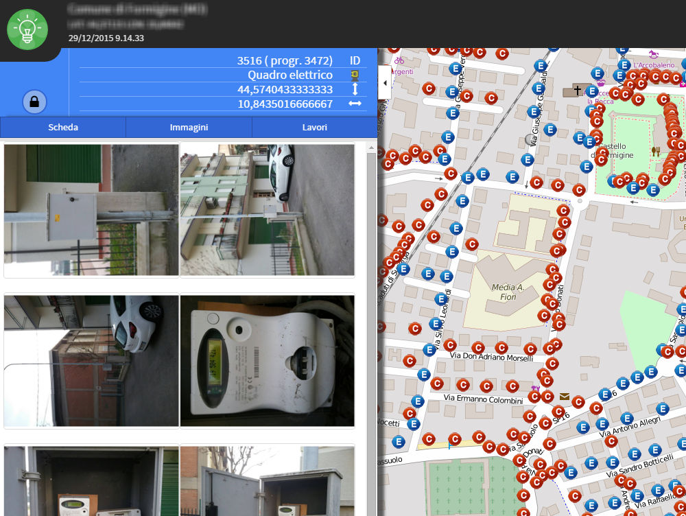Click the horizontal arrow longitude icon

click(355, 104)
